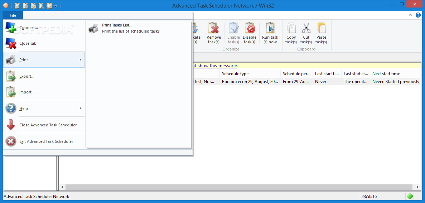Viewport: 425px width, 203px height.
Task: Click Cut task(s) scissors icon
Action: point(306,28)
